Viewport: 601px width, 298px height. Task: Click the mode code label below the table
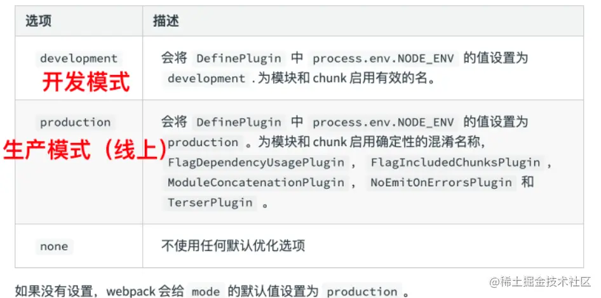click(x=206, y=292)
